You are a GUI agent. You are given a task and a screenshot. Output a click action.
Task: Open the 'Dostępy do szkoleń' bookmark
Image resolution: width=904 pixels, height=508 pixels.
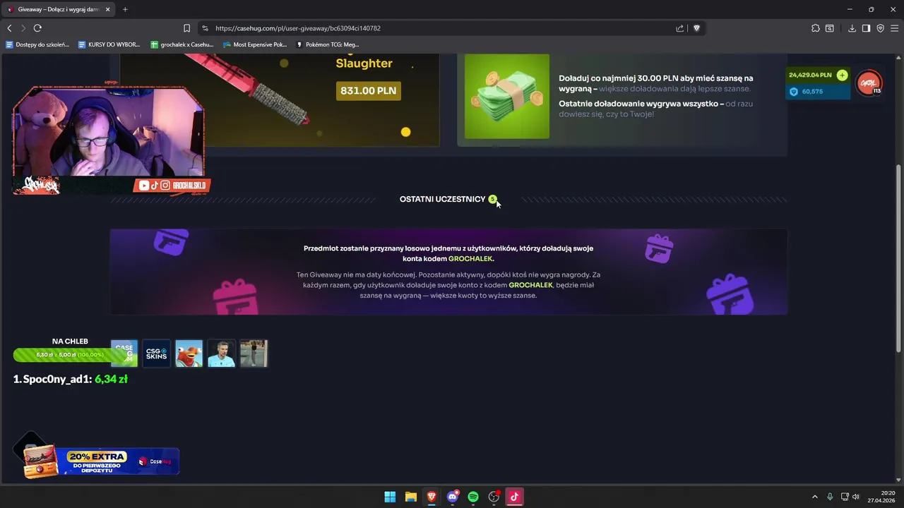coord(37,44)
